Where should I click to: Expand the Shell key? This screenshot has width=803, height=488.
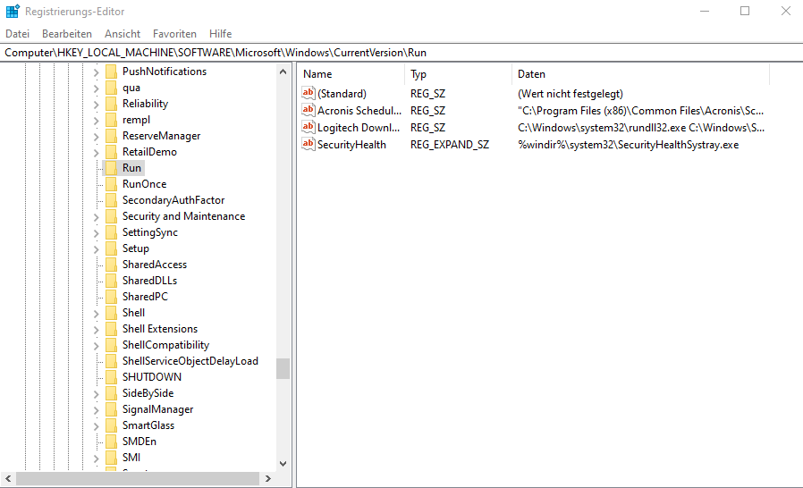(x=97, y=314)
